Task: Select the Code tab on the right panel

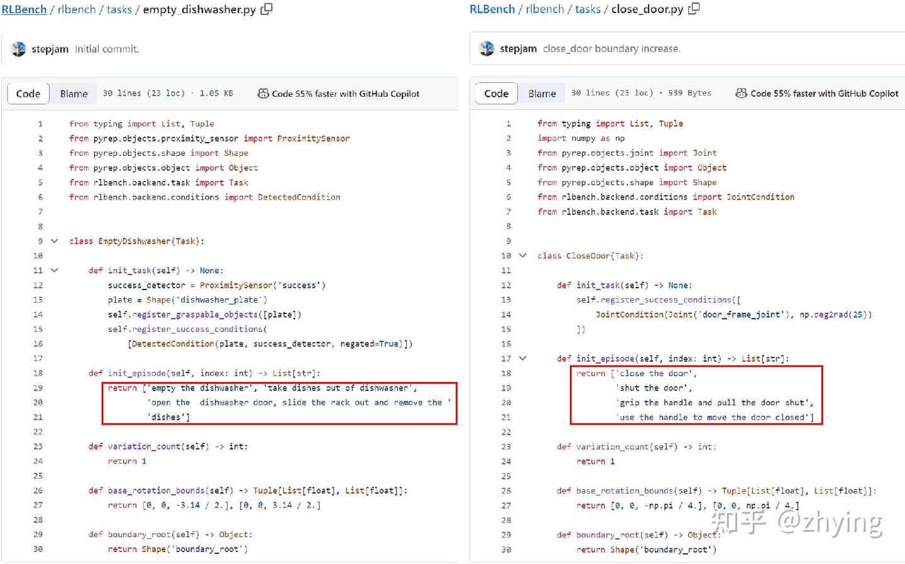Action: (x=496, y=93)
